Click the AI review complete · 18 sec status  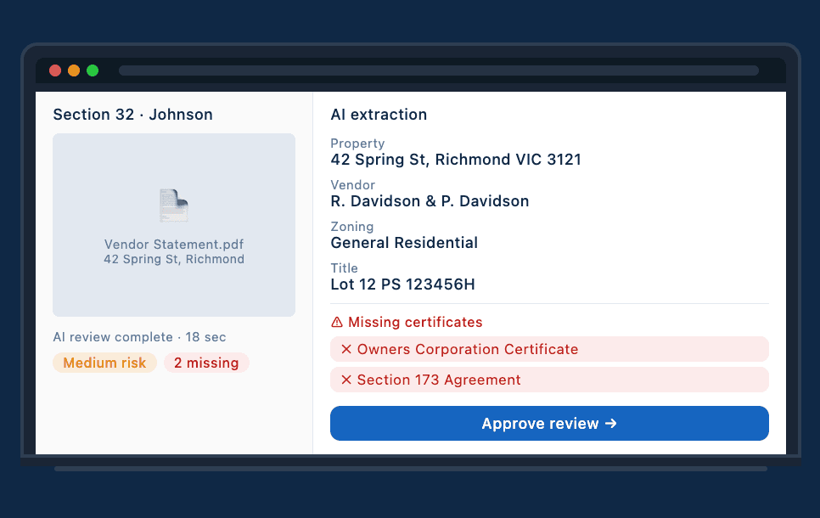pos(139,337)
